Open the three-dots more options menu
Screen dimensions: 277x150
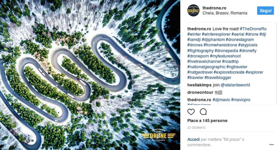[x=271, y=144]
